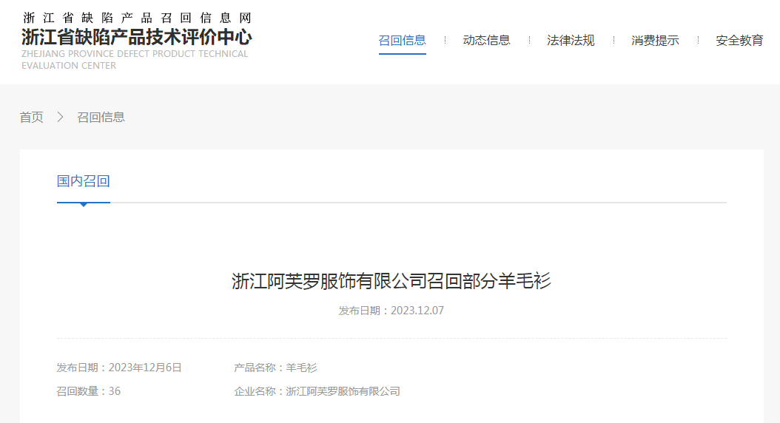Select 消费提示 in the header menu

pyautogui.click(x=655, y=41)
